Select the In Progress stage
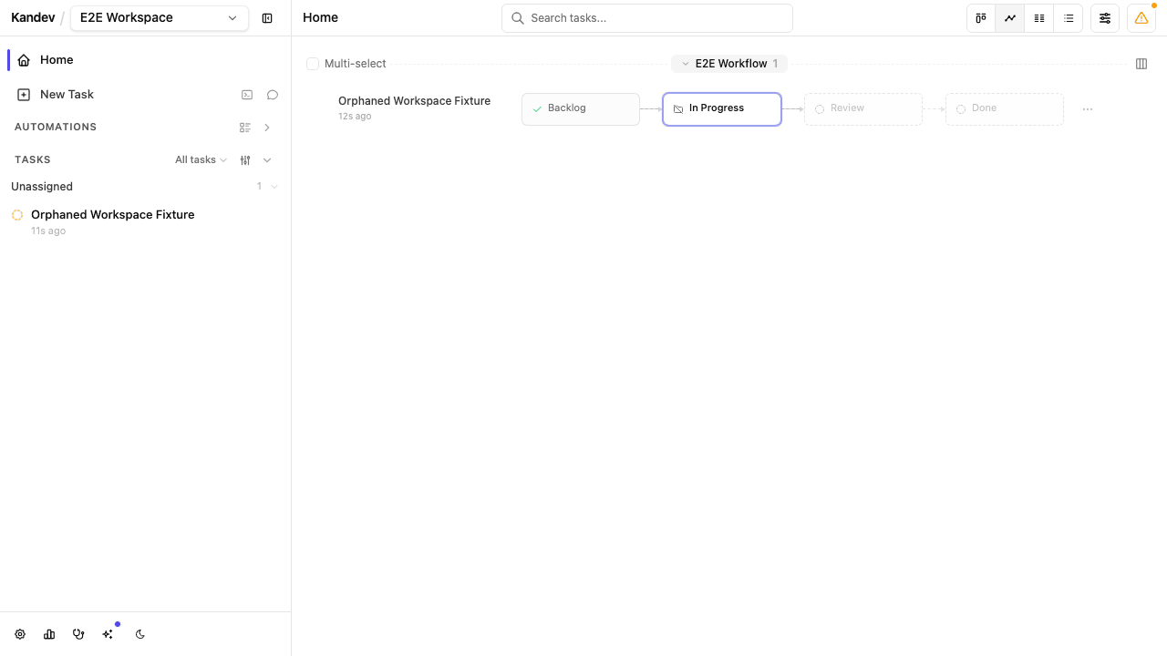This screenshot has height=656, width=1167. tap(722, 109)
